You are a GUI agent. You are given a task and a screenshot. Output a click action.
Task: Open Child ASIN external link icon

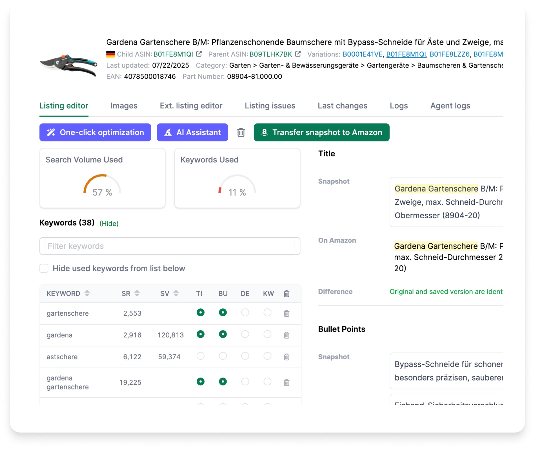tap(199, 54)
